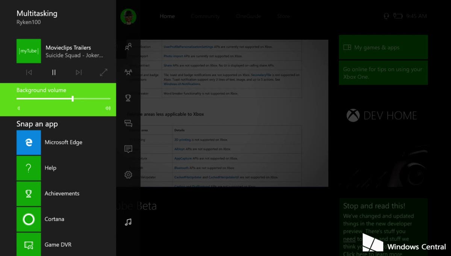
Task: Click the Movieclips Trailers title
Action: point(68,48)
